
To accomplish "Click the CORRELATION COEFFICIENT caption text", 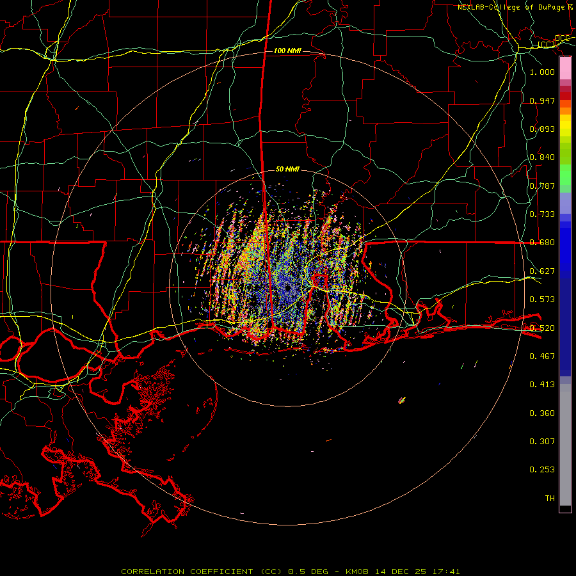I will (x=187, y=572).
